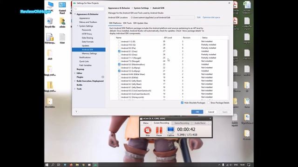This screenshot has width=298, height=167.
Task: Select Quick Lists in the sidebar
Action: [84, 61]
